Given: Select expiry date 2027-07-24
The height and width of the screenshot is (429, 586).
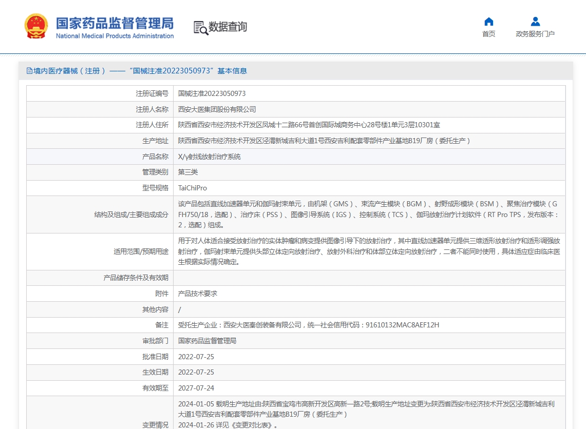Looking at the screenshot, I should click(x=196, y=388).
